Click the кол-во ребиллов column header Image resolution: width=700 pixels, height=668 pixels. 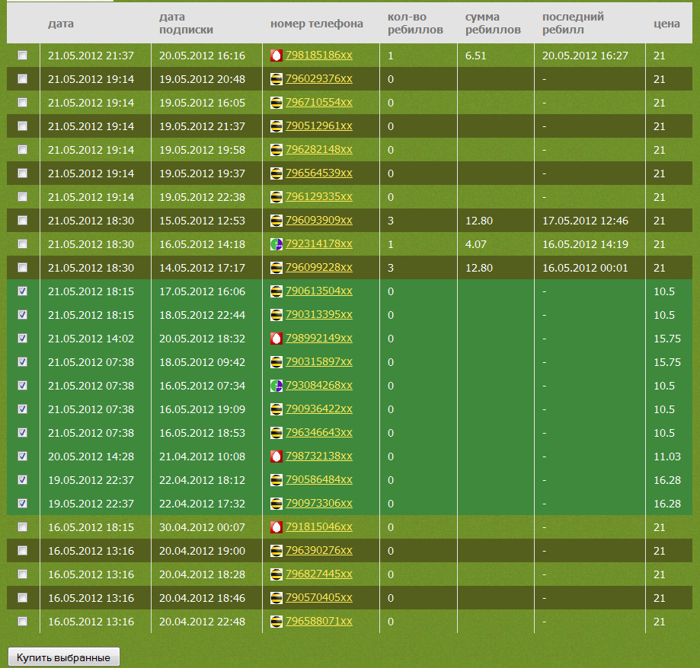click(415, 23)
